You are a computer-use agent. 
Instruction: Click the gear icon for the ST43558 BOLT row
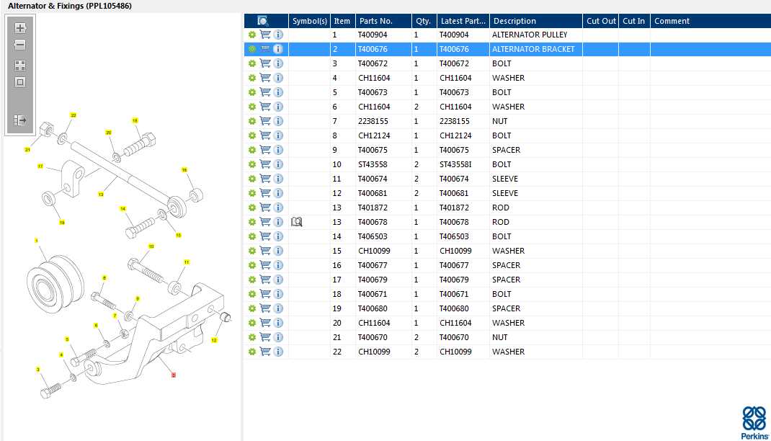[251, 164]
